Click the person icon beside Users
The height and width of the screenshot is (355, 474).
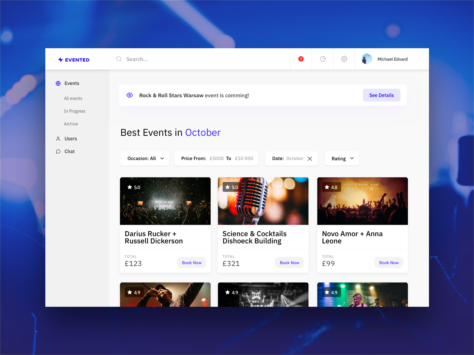tap(58, 139)
